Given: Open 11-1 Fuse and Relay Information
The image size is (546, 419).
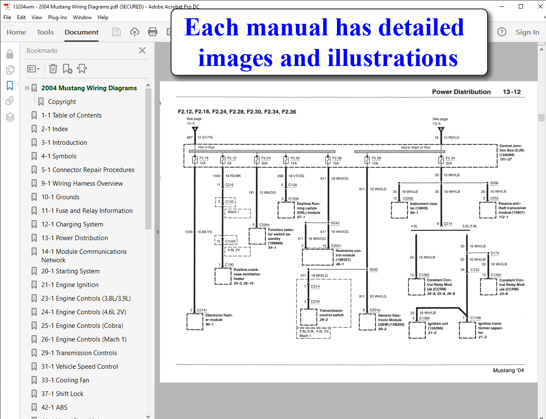Looking at the screenshot, I should click(87, 211).
